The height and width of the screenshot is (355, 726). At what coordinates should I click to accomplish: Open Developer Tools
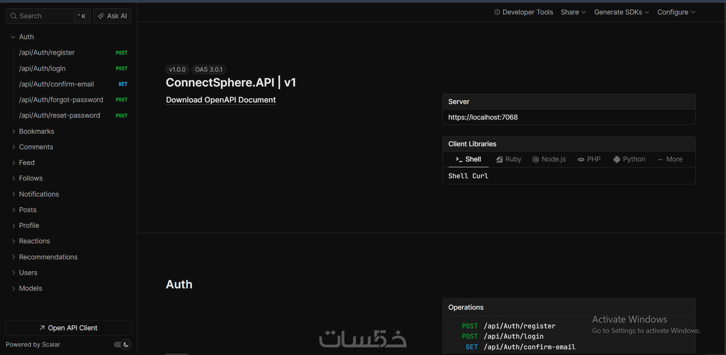click(524, 12)
